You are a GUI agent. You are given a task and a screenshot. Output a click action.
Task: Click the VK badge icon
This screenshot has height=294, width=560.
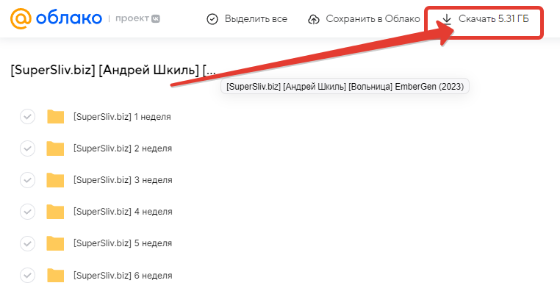tap(156, 18)
